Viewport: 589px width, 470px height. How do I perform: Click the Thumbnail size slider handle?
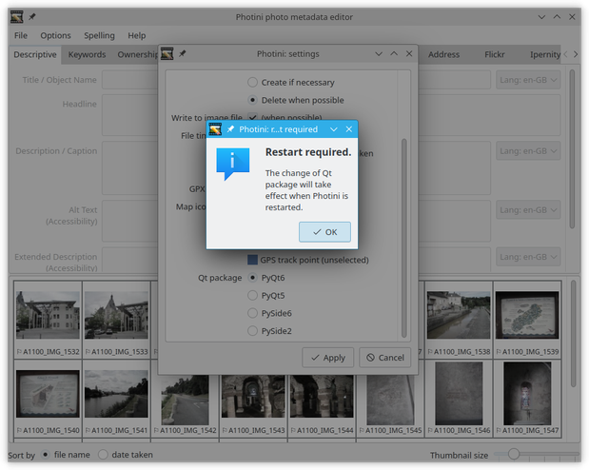click(x=514, y=454)
